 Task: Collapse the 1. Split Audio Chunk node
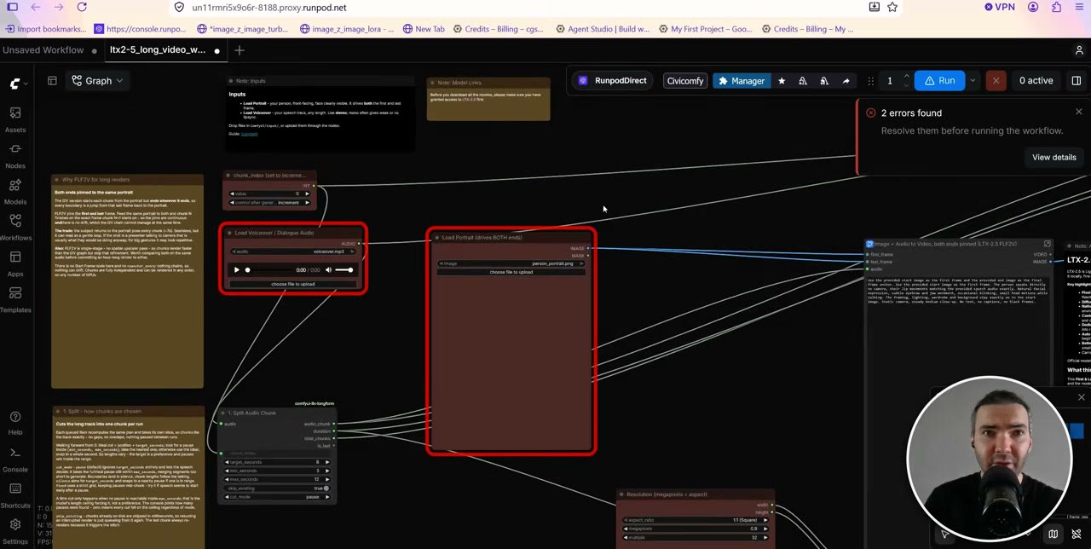[222, 413]
